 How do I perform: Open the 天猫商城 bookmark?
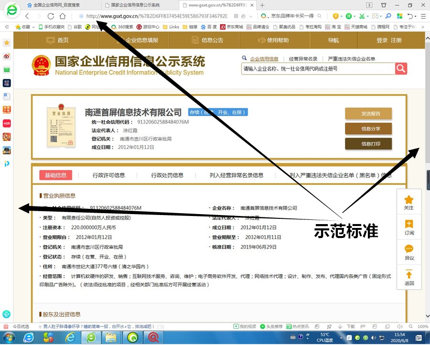355,27
